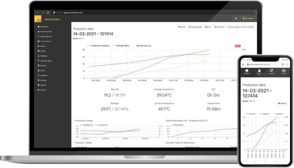Open Quality Reports in the sidebar
The width and height of the screenshot is (294, 168).
pos(45,36)
